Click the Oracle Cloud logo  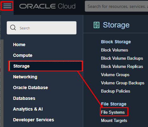(x=47, y=6)
